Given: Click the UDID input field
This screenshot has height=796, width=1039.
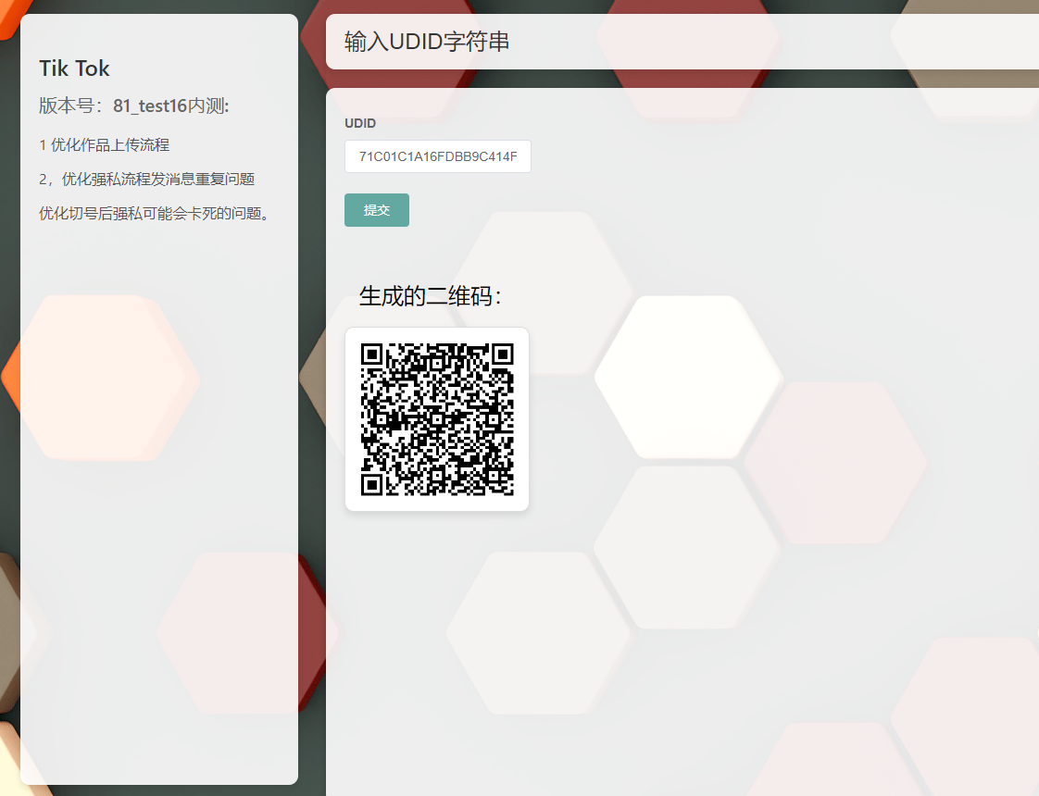Looking at the screenshot, I should pos(437,156).
